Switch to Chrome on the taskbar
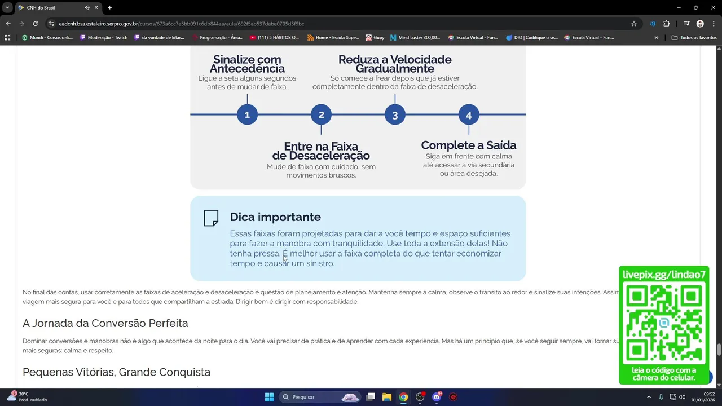The width and height of the screenshot is (722, 406). click(x=403, y=397)
